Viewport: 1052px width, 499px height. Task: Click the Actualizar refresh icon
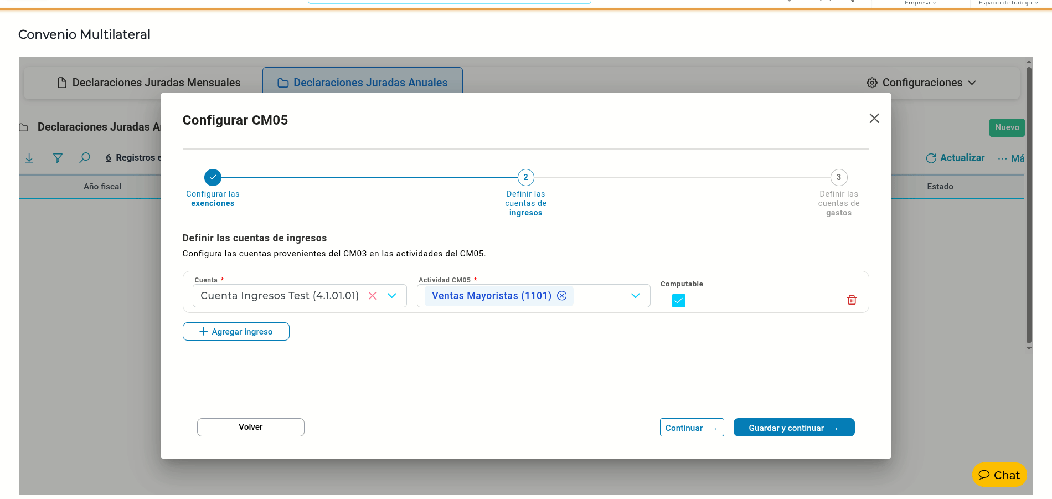pyautogui.click(x=931, y=158)
